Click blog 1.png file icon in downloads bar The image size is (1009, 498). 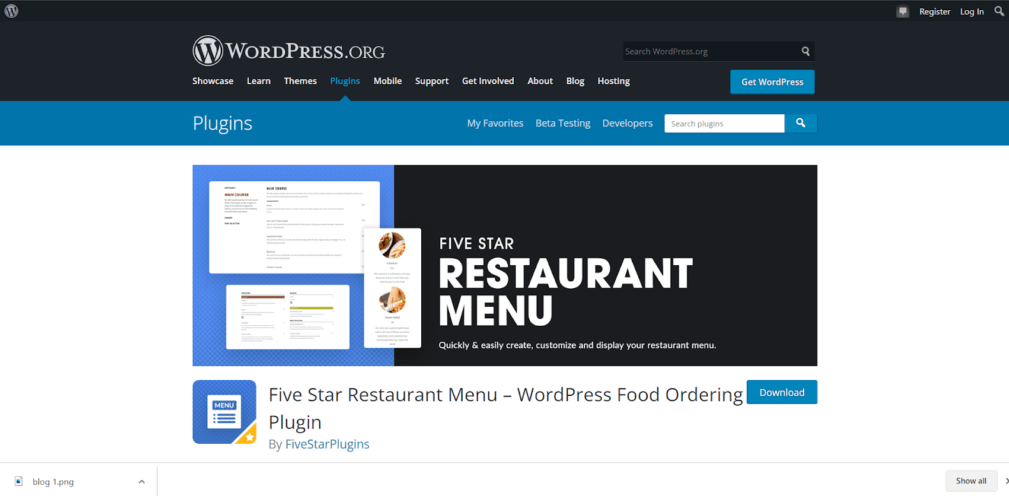(x=19, y=481)
